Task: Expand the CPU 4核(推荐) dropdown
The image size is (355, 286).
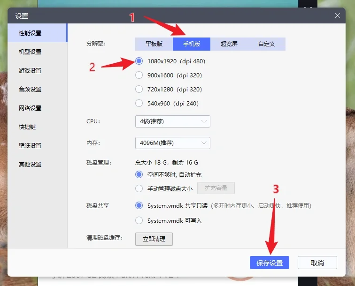Action: 173,121
